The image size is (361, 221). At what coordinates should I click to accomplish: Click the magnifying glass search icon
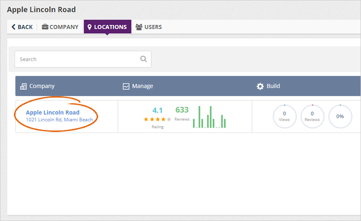144,59
